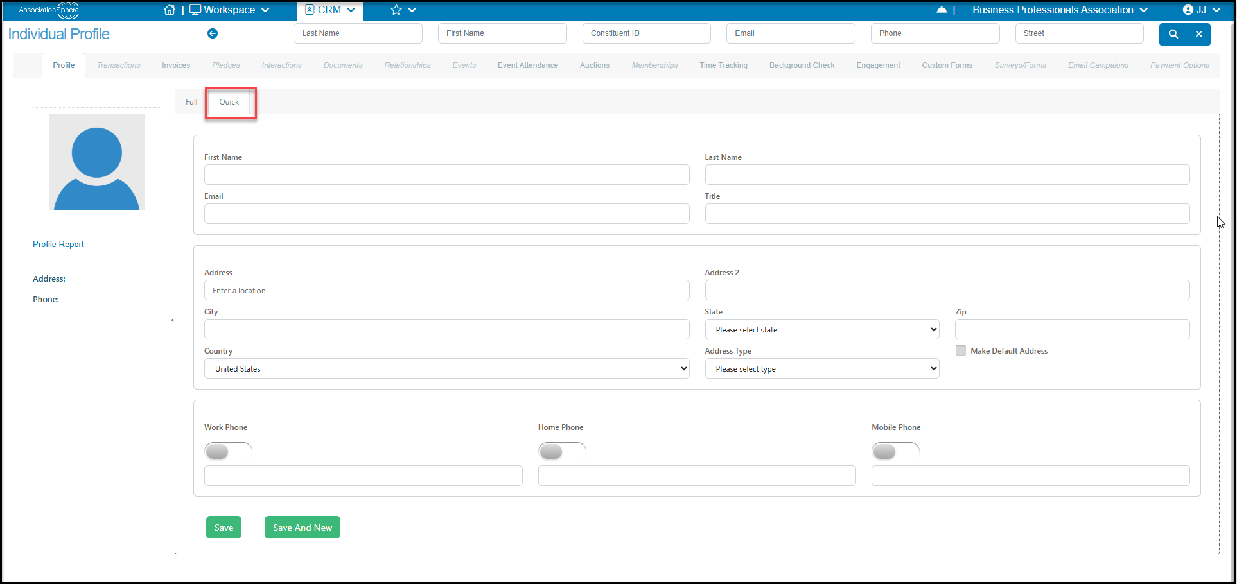Open the JJ user account menu

[x=1201, y=10]
